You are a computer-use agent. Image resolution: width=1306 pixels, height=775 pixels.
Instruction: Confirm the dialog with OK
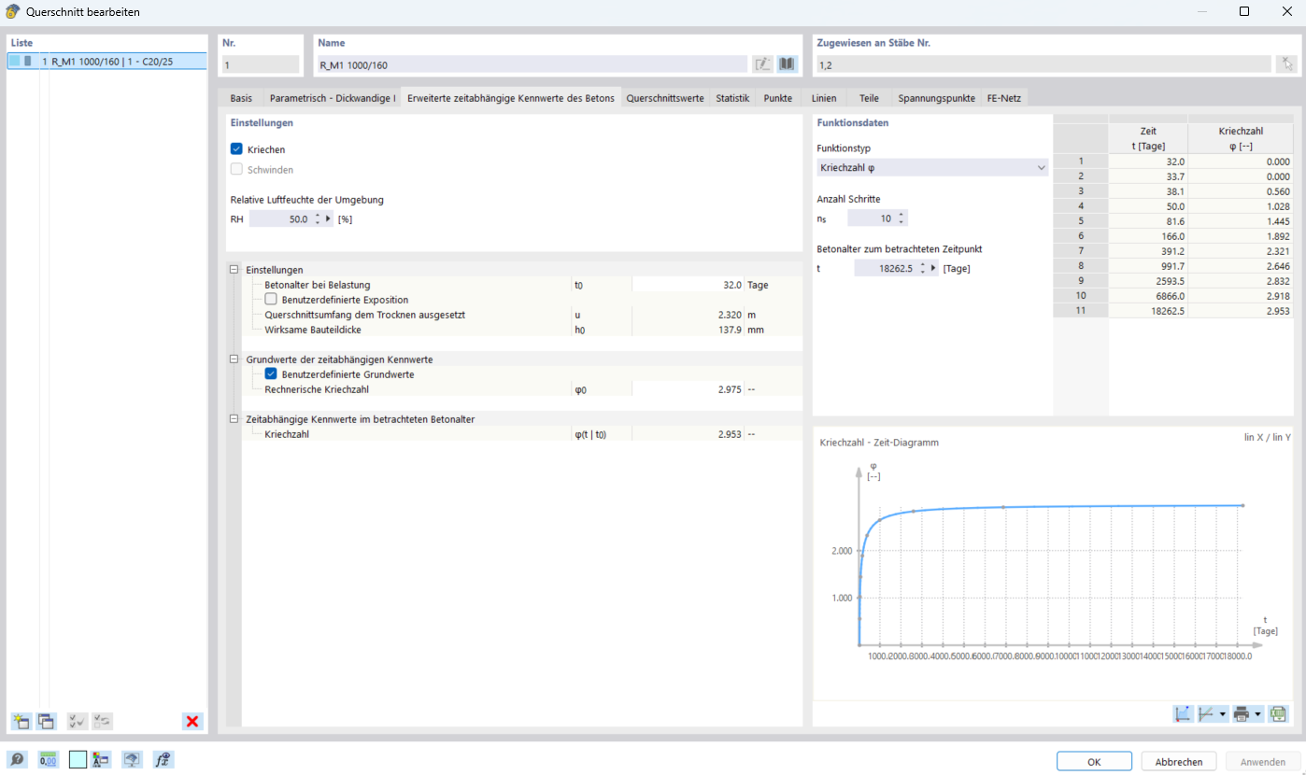pyautogui.click(x=1094, y=762)
